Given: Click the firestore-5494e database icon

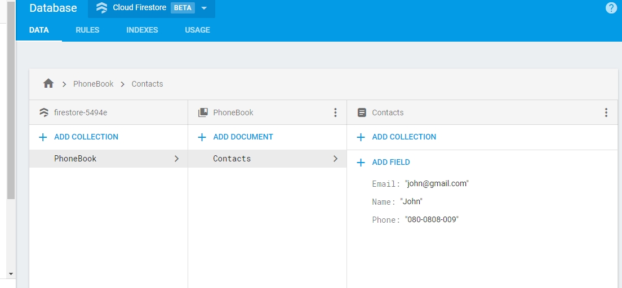Looking at the screenshot, I should click(44, 112).
